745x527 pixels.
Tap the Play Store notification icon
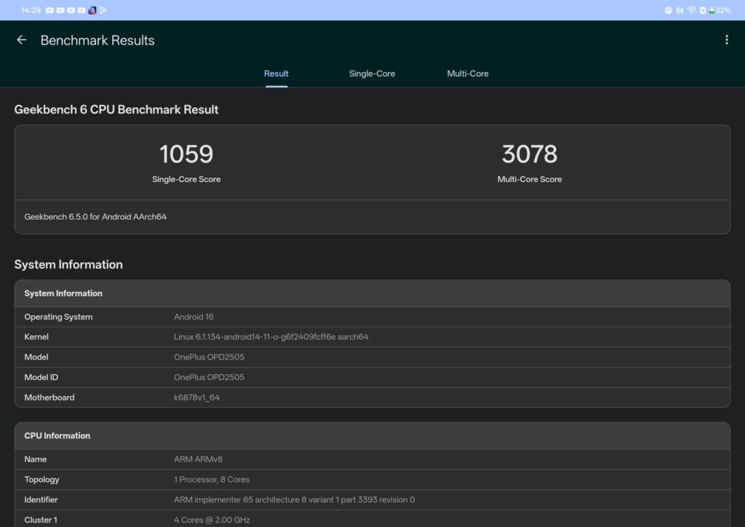[x=103, y=10]
